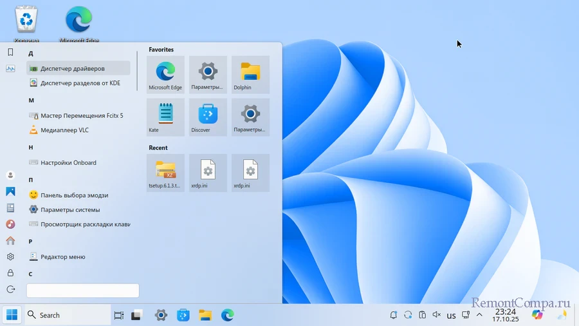Launch Медиаплеер VLC from app list

click(x=64, y=130)
